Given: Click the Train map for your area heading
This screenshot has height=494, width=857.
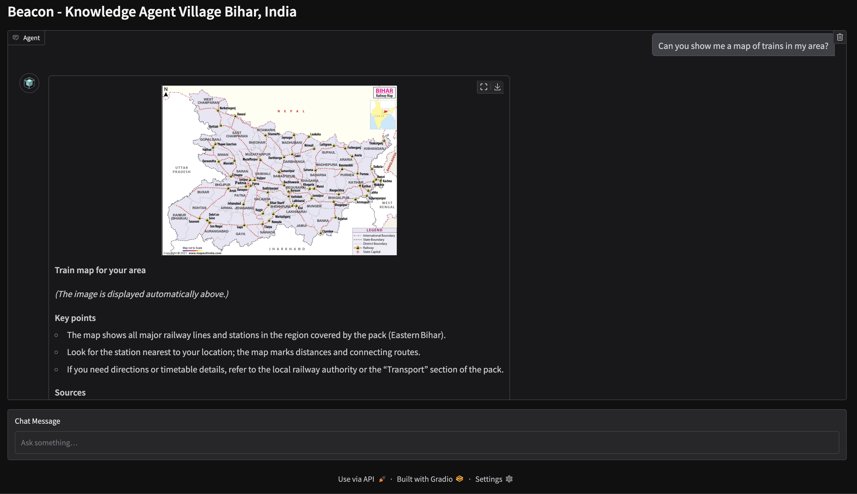Looking at the screenshot, I should [x=100, y=270].
